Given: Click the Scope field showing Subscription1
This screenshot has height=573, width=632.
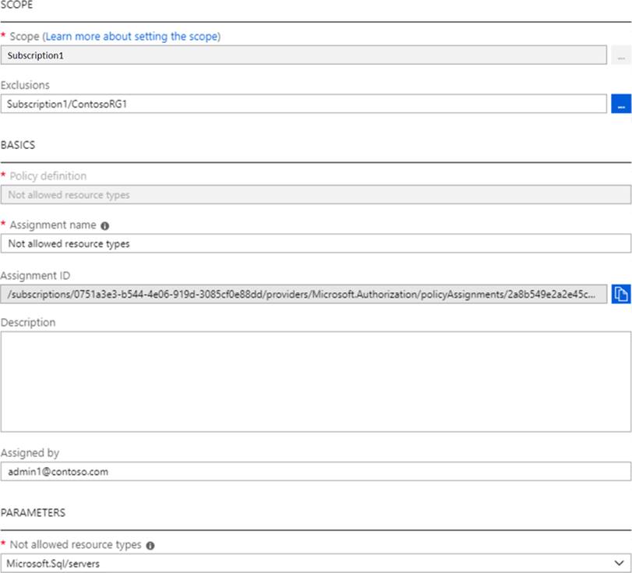Looking at the screenshot, I should pyautogui.click(x=304, y=55).
